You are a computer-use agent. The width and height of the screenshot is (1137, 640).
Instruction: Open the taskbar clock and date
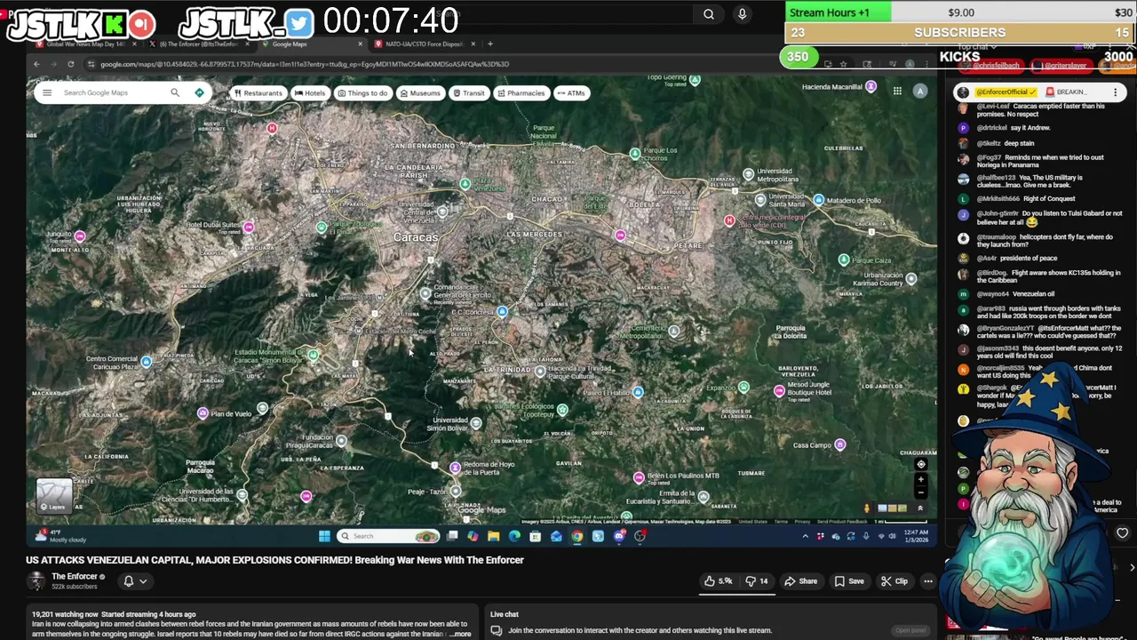916,536
